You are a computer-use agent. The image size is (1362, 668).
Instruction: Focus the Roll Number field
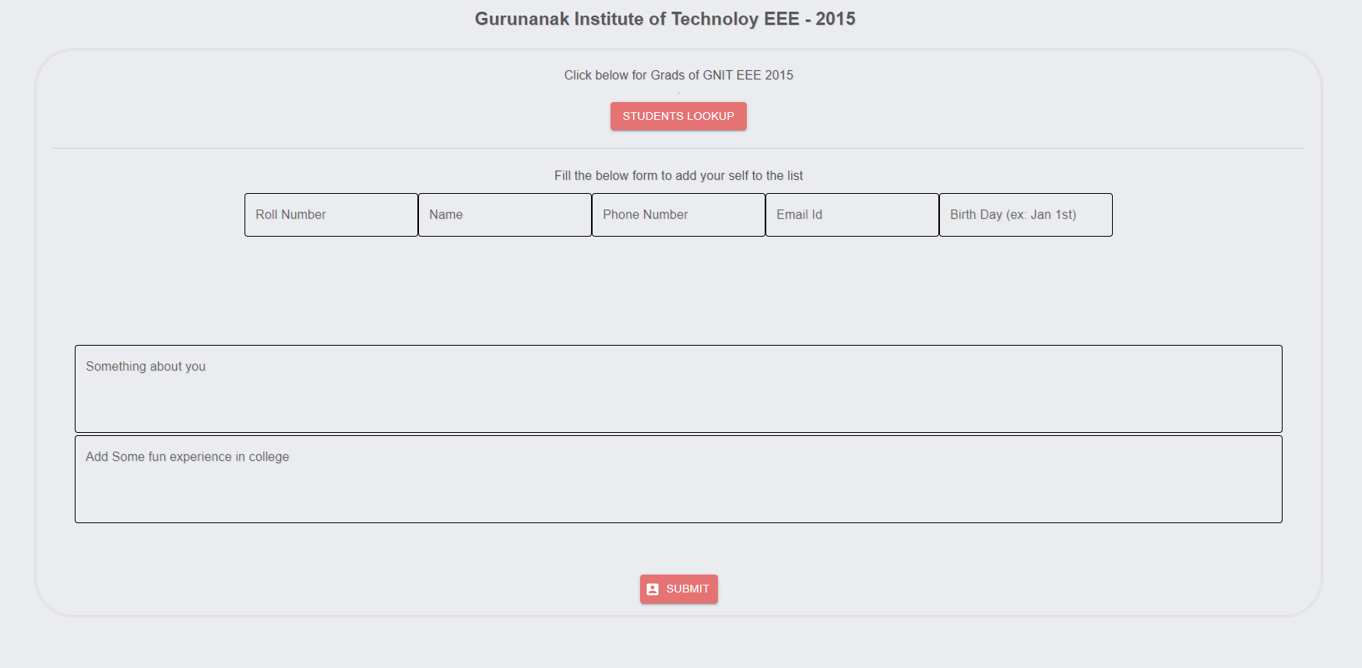[331, 215]
